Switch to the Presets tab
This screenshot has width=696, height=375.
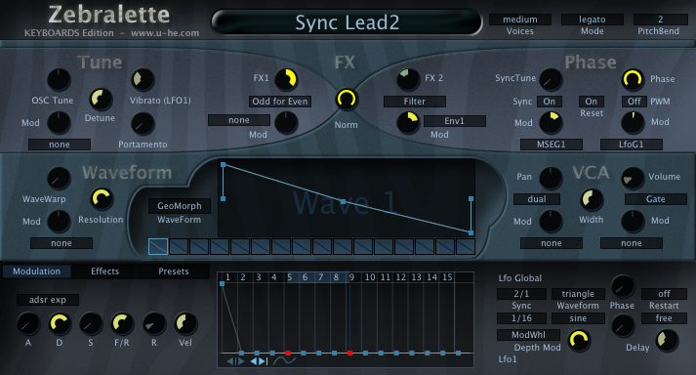174,271
